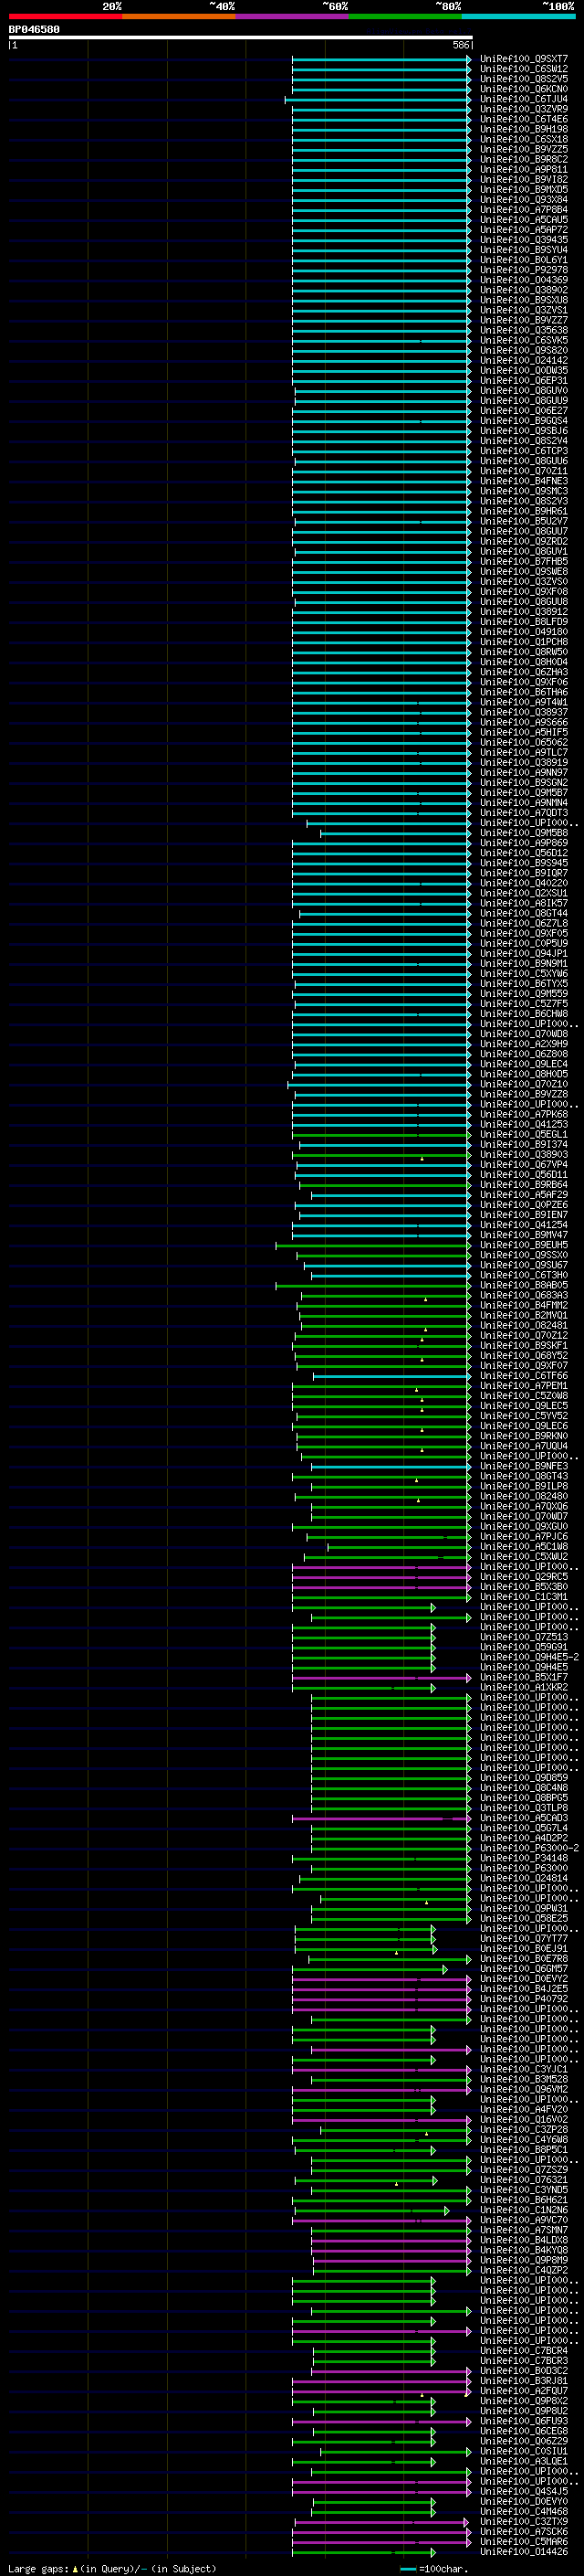584x2576 pixels.
Task: Select label UniRef100_Q0DW35
Action: pos(524,370)
